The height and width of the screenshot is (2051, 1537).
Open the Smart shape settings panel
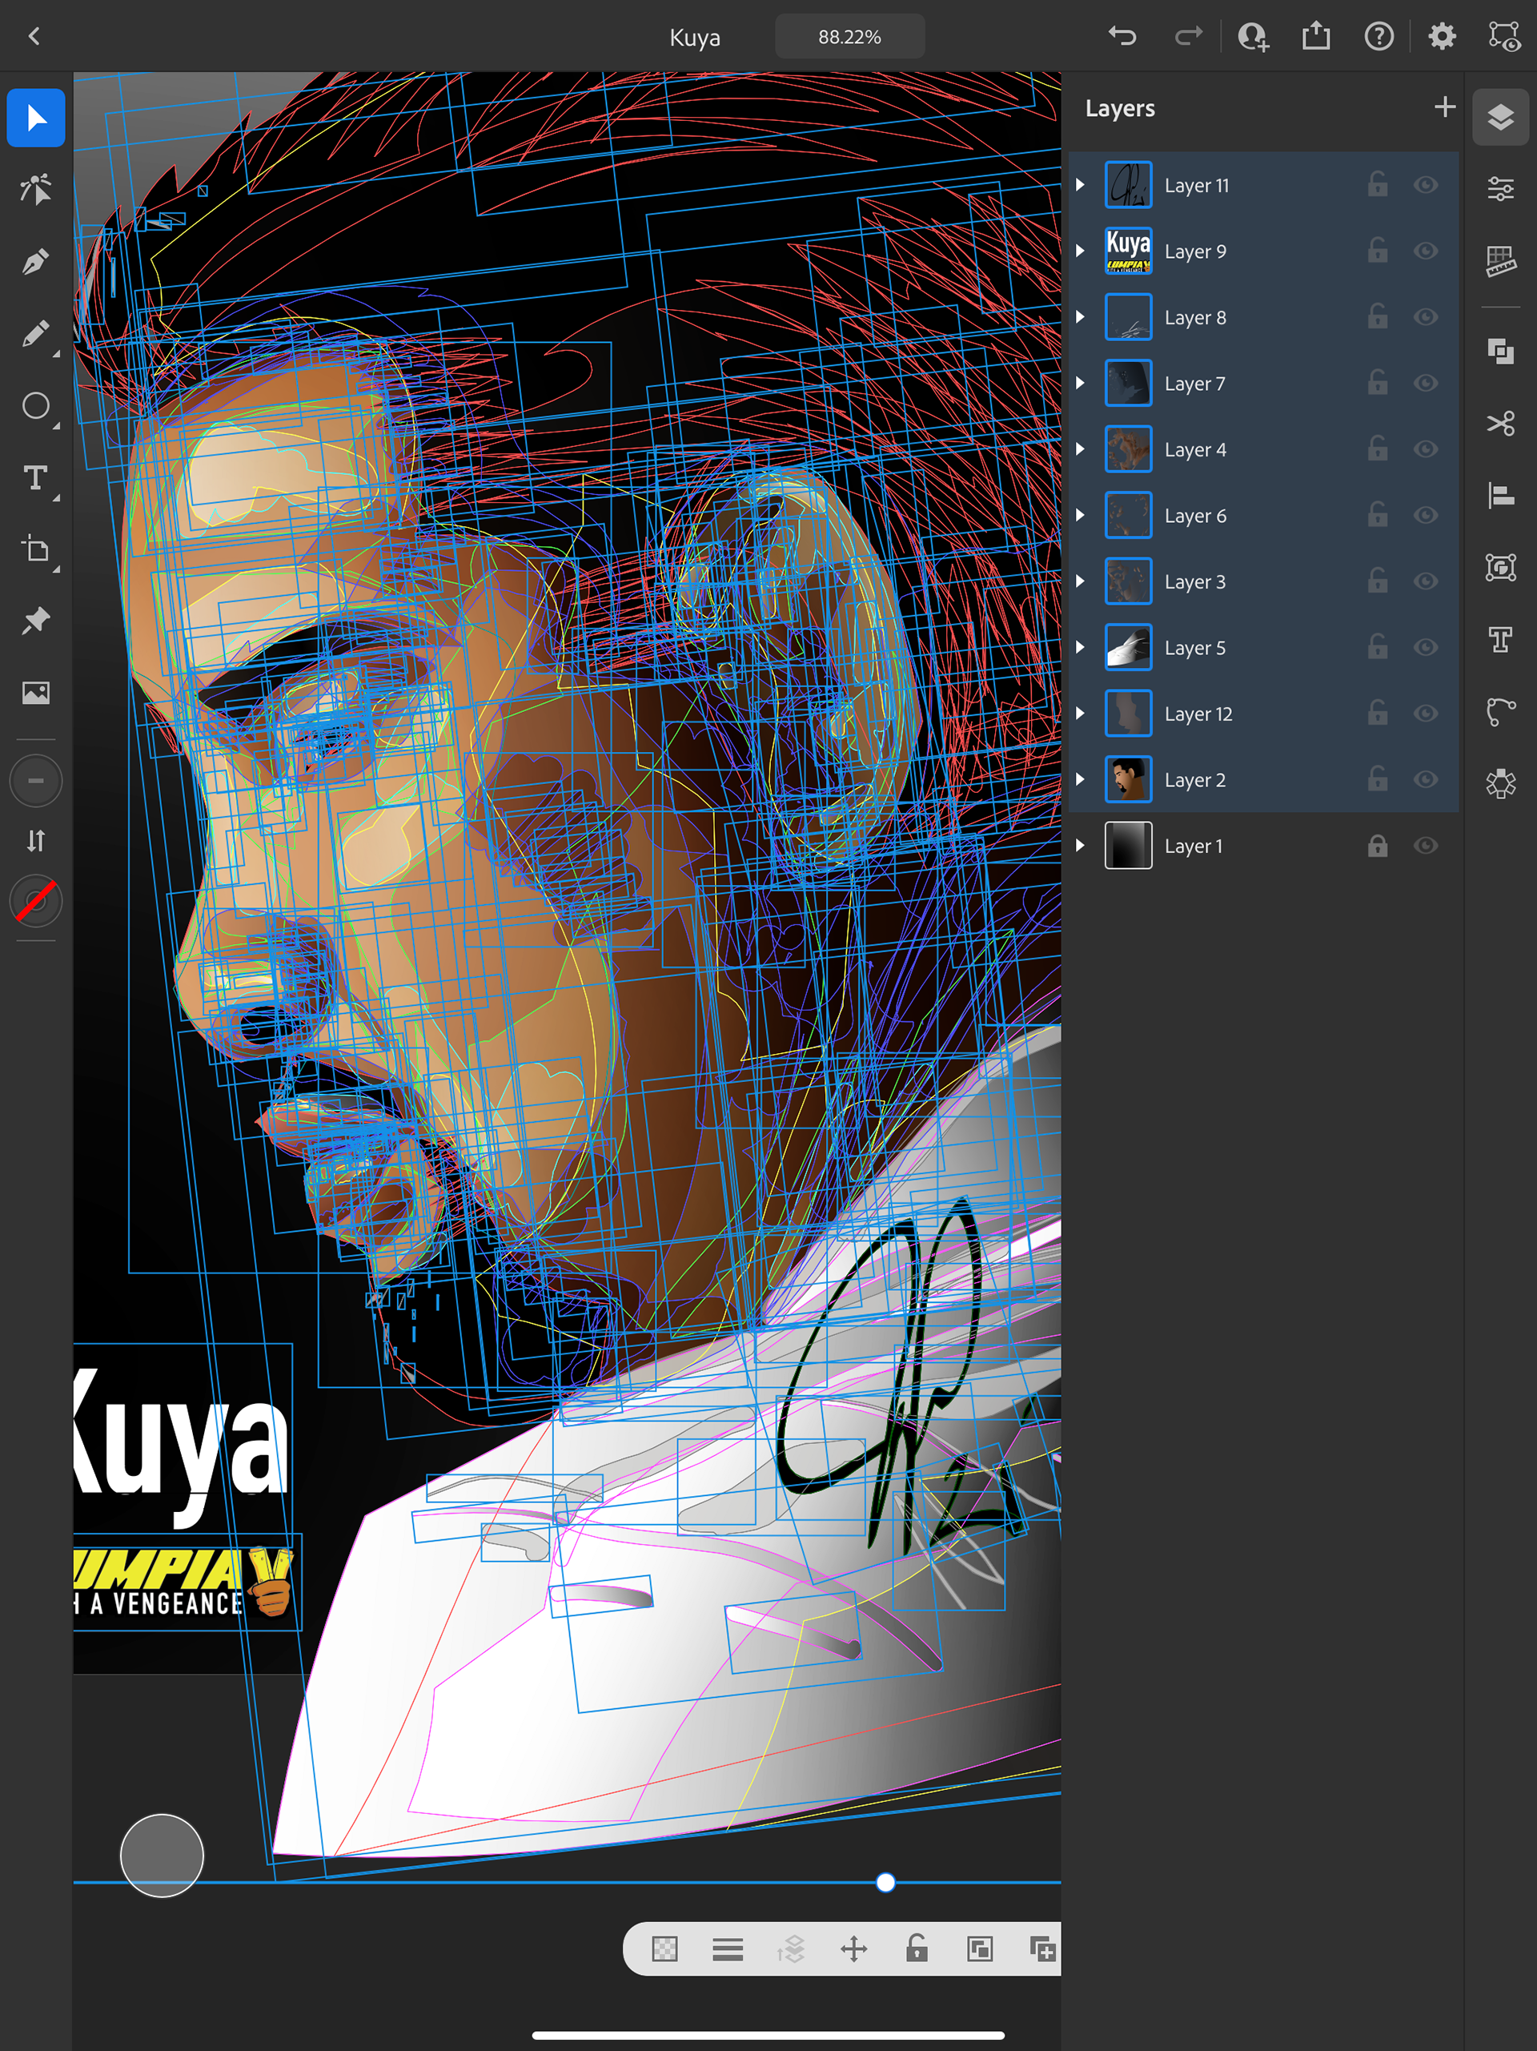point(1501,784)
